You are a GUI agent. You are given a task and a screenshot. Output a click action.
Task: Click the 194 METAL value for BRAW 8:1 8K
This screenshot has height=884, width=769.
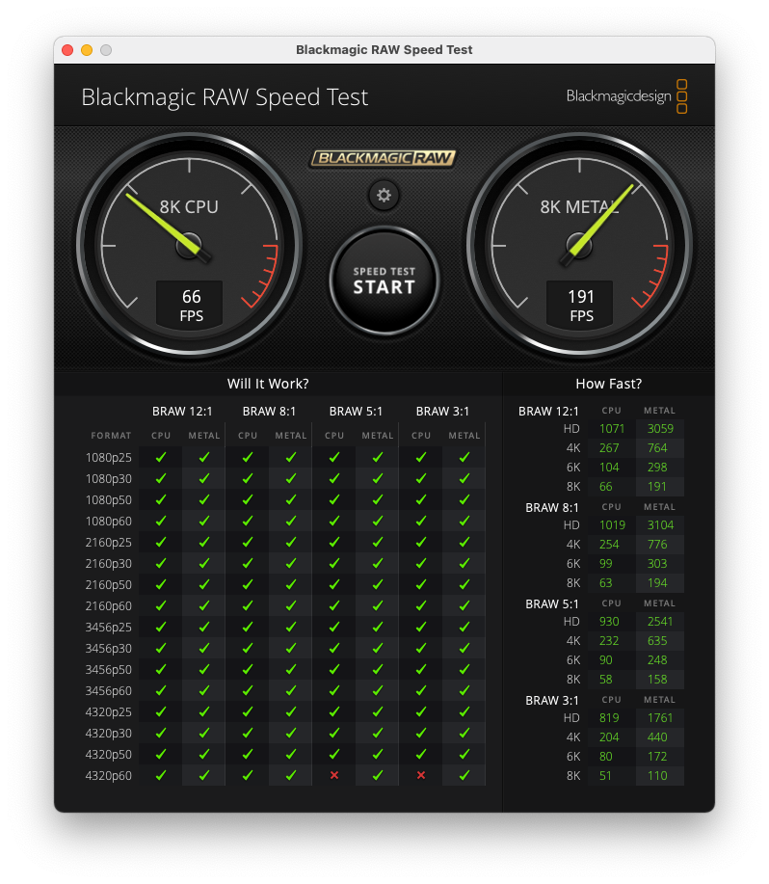pos(657,583)
